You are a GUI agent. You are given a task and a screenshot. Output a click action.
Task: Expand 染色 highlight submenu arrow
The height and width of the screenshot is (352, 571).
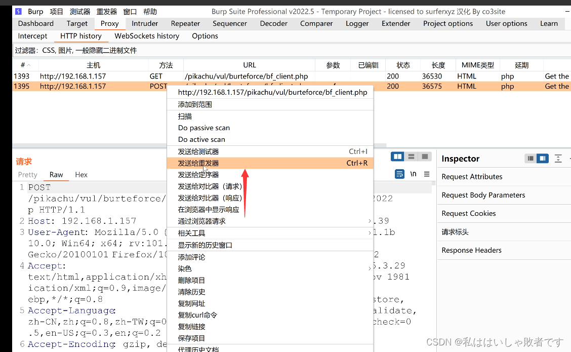click(369, 268)
